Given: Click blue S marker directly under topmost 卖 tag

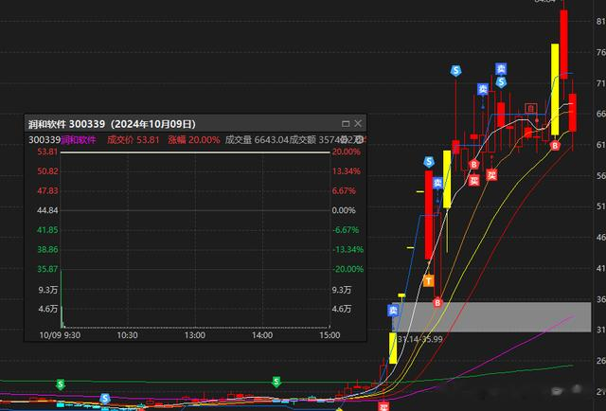Looking at the screenshot, I should coord(501,82).
